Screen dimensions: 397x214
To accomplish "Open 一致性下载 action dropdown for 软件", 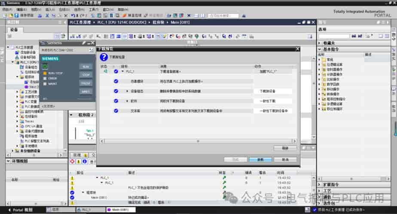I will point(273,101).
